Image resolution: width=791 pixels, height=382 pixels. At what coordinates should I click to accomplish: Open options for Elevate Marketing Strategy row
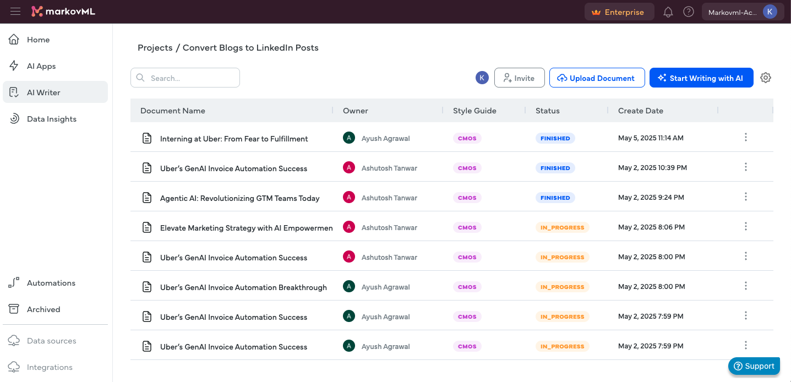pyautogui.click(x=746, y=226)
